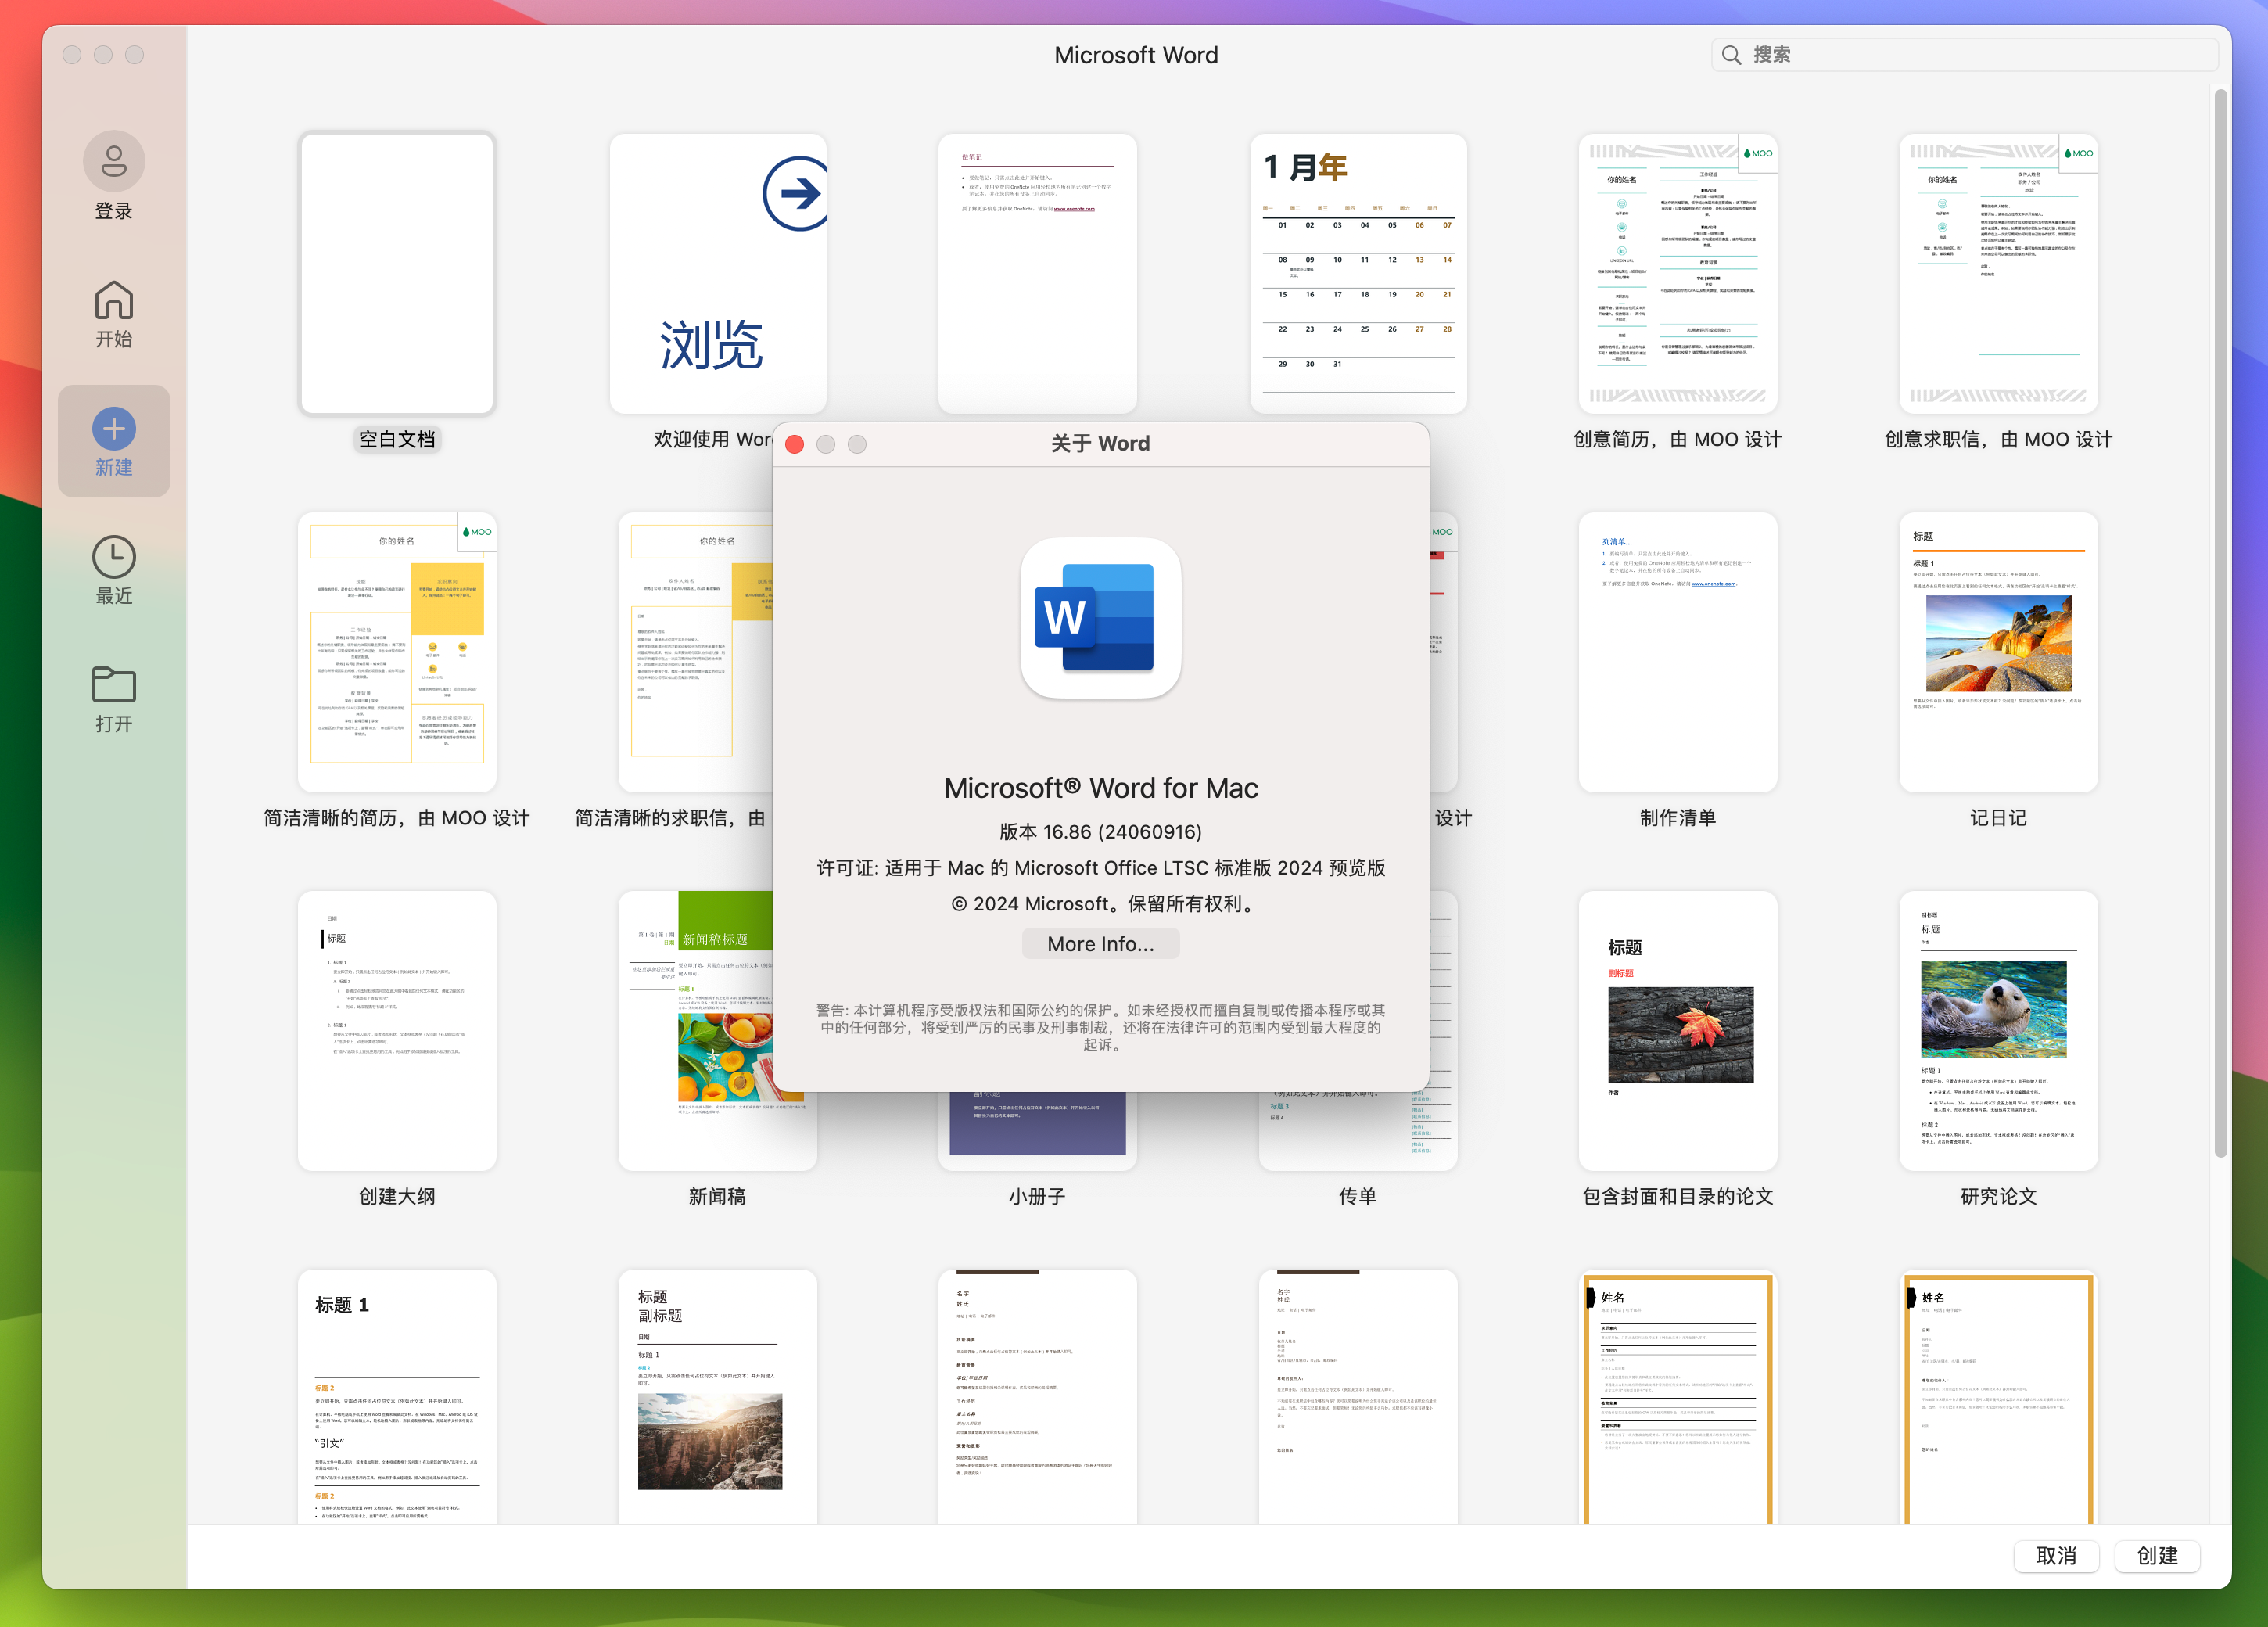2268x1627 pixels.
Task: Select the 制作清单 list template
Action: 1678,653
